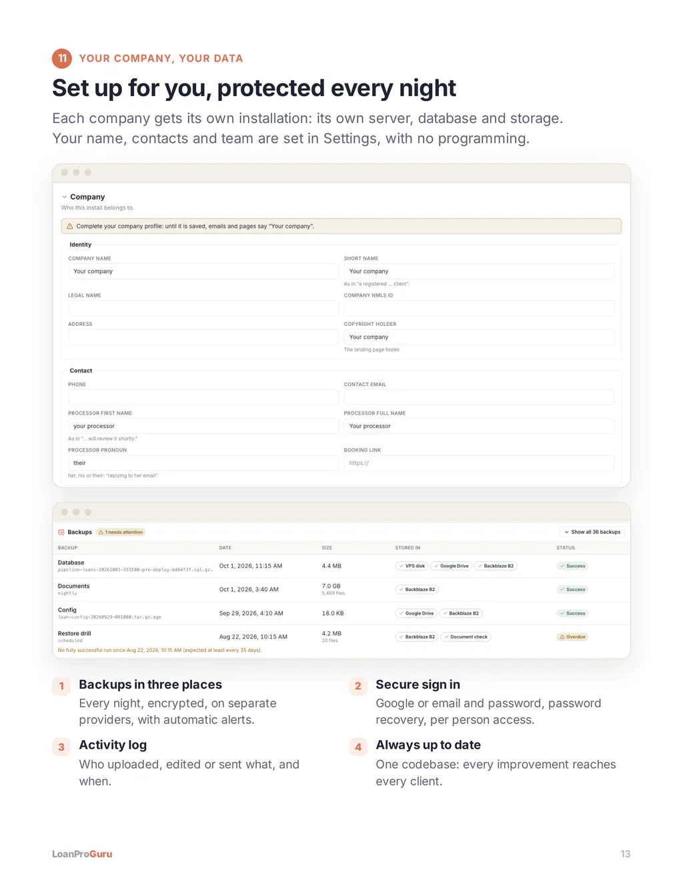Click the 'Complete your company profile' banner text
The width and height of the screenshot is (683, 885).
tap(195, 226)
